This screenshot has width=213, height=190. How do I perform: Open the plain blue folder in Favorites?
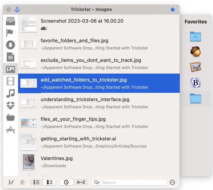pyautogui.click(x=195, y=98)
